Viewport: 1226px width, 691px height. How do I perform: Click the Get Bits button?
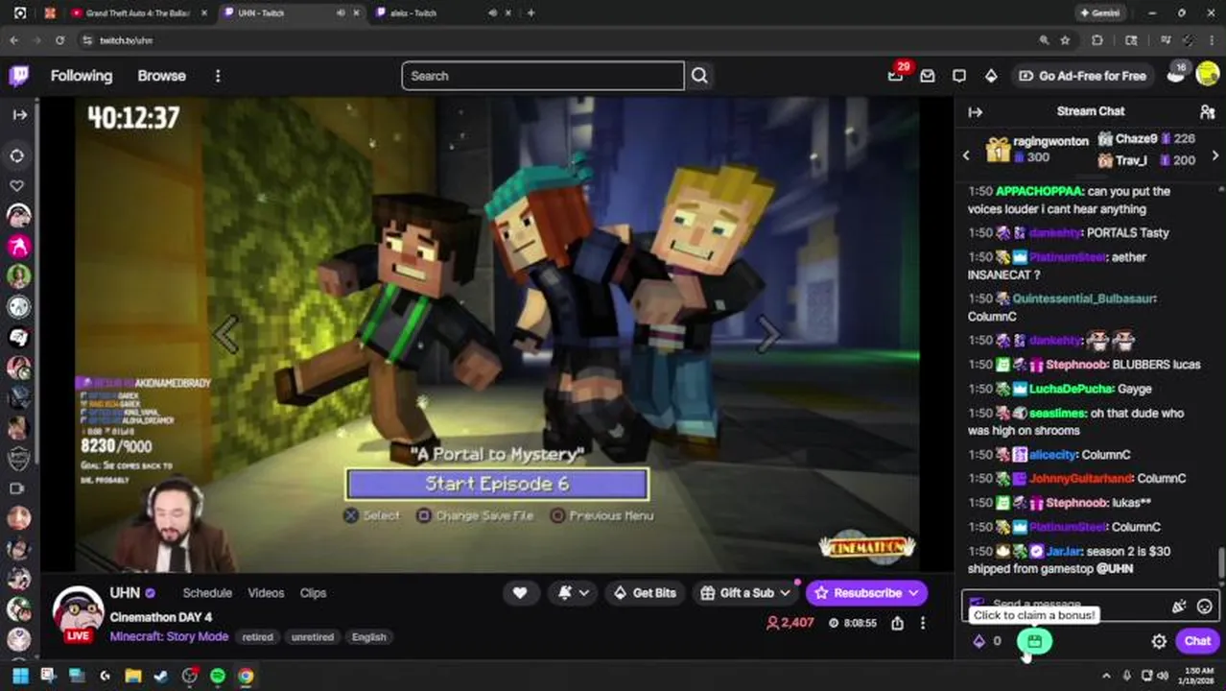point(645,593)
